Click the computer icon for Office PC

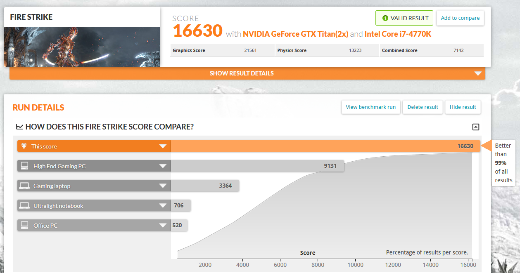coord(25,226)
